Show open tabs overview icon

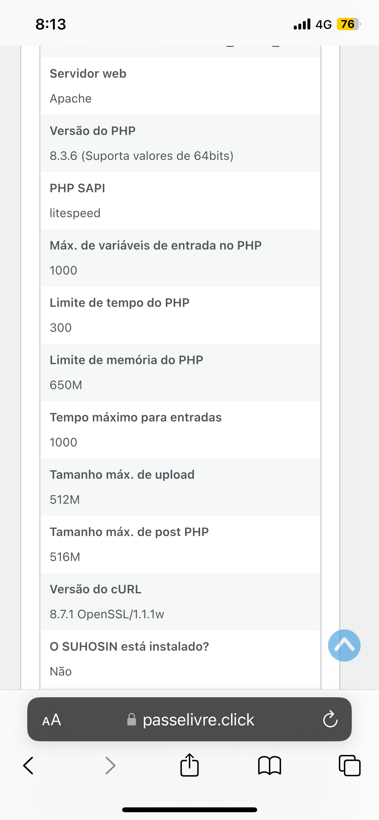[350, 766]
